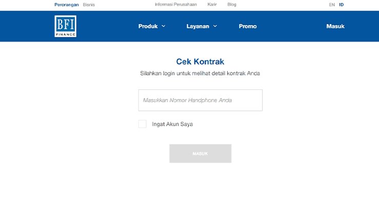Click Masuk in the blue navigation bar
Image resolution: width=379 pixels, height=213 pixels.
coord(335,26)
